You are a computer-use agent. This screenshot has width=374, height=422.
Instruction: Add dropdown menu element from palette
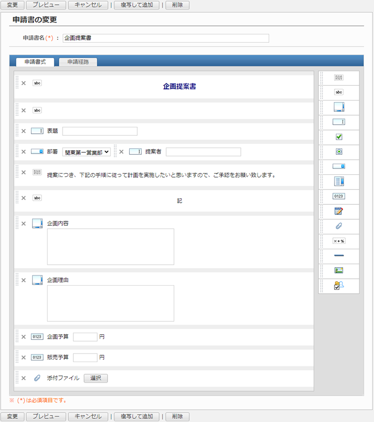339,166
